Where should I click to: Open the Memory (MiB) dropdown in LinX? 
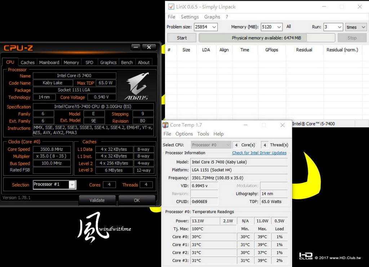(x=279, y=27)
